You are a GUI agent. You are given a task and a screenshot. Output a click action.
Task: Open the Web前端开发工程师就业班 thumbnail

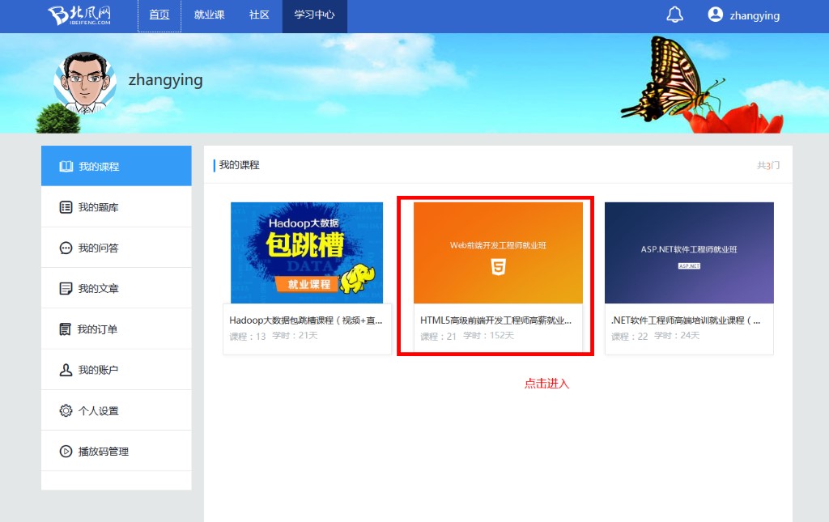coord(498,253)
